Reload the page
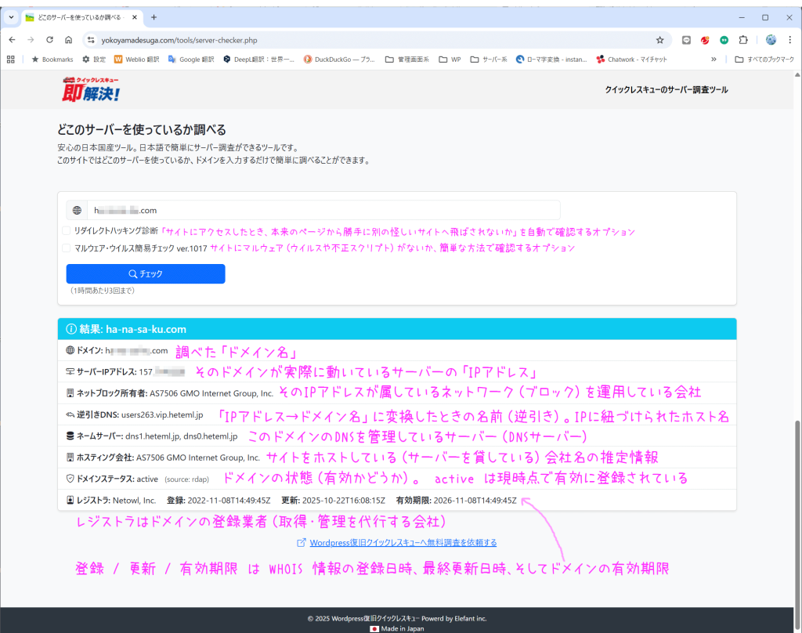 (x=49, y=40)
